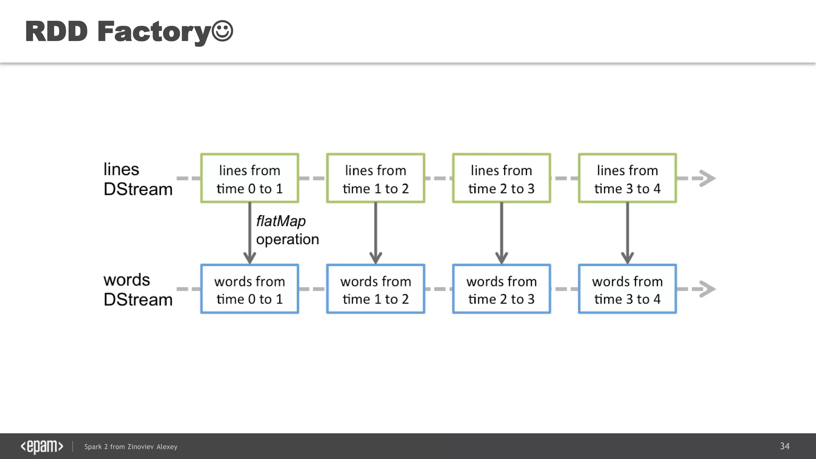Click 'Spark 2 from Zinoviev Alexey' footer text

(131, 447)
